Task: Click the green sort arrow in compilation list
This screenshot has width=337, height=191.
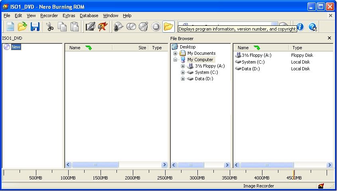Action: (x=89, y=48)
